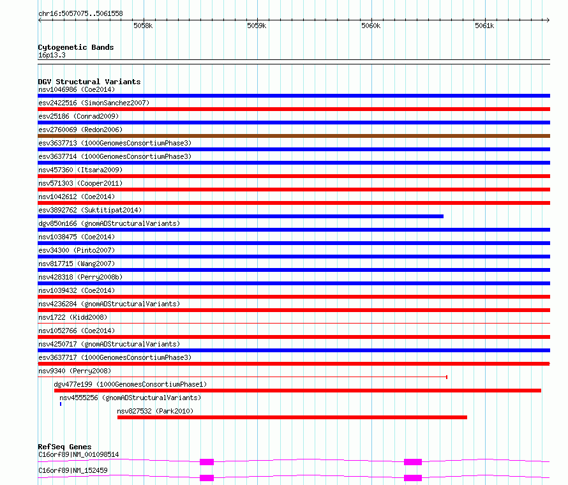This screenshot has height=485, width=568.
Task: Select the nsv1052766 (Coe2014) label
Action: (77, 331)
